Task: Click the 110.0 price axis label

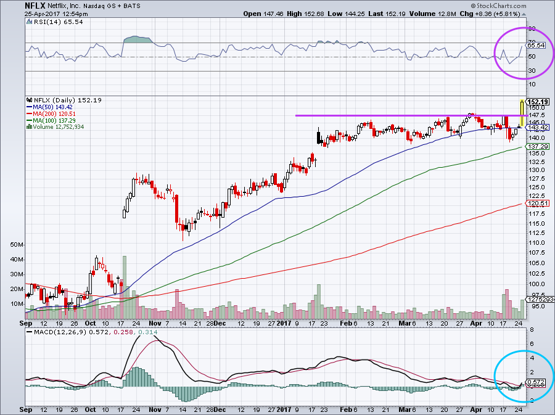Action: coord(537,243)
